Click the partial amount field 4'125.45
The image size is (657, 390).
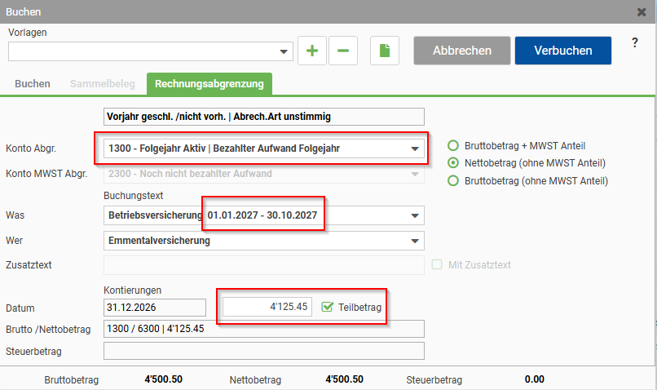click(x=267, y=307)
